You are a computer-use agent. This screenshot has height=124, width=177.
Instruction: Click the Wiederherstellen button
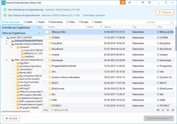159,118
